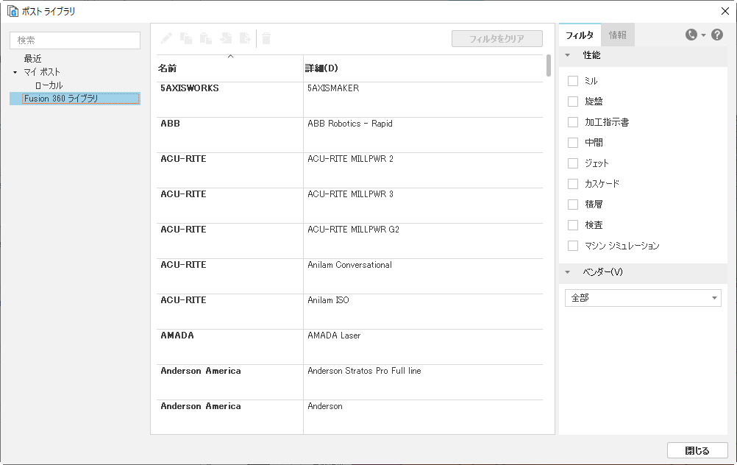The height and width of the screenshot is (465, 737).
Task: Select Anilam ISO entry
Action: 328,300
